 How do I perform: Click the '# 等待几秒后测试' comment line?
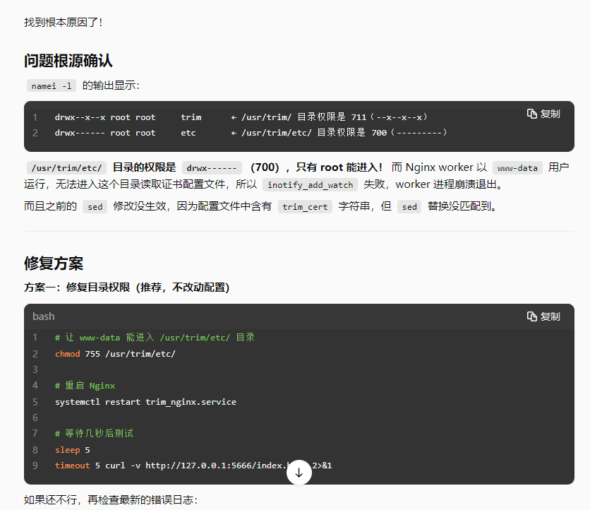(x=94, y=434)
